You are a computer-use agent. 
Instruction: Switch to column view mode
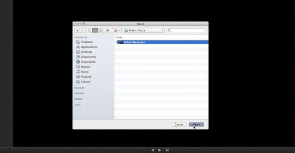[x=101, y=30]
